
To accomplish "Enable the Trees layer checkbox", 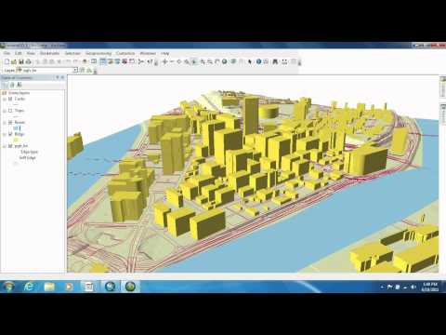I will tap(10, 111).
